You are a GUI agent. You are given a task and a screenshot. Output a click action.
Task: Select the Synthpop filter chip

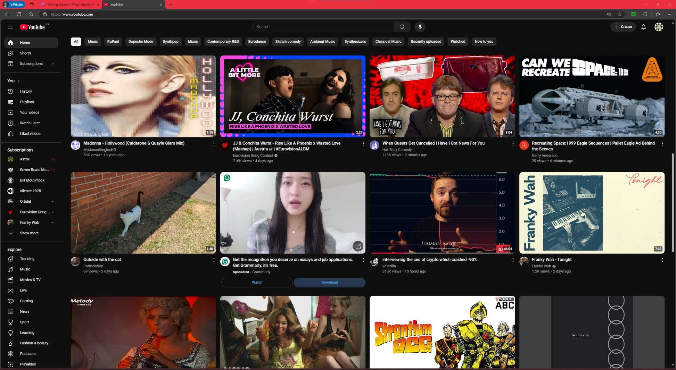(x=170, y=42)
